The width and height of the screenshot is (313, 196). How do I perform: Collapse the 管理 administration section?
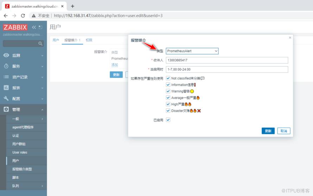pyautogui.click(x=23, y=109)
